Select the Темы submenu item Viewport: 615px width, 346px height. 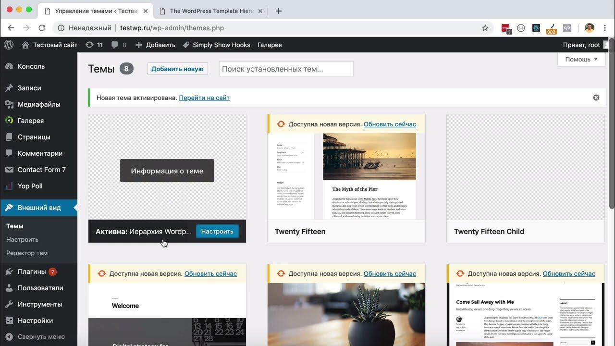15,226
